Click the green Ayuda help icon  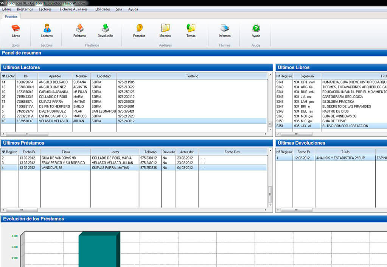click(256, 28)
